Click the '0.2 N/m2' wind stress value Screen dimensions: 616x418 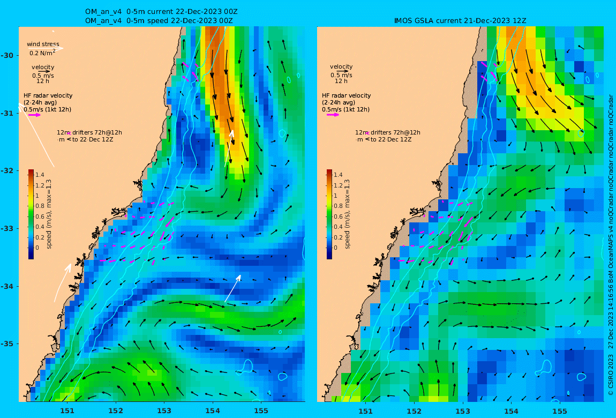(x=42, y=53)
